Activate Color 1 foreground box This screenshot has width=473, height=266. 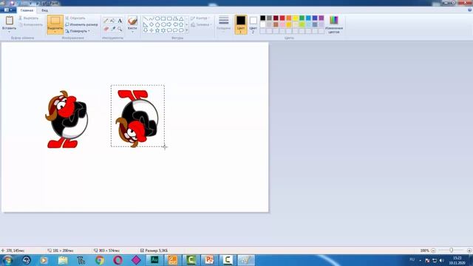241,24
